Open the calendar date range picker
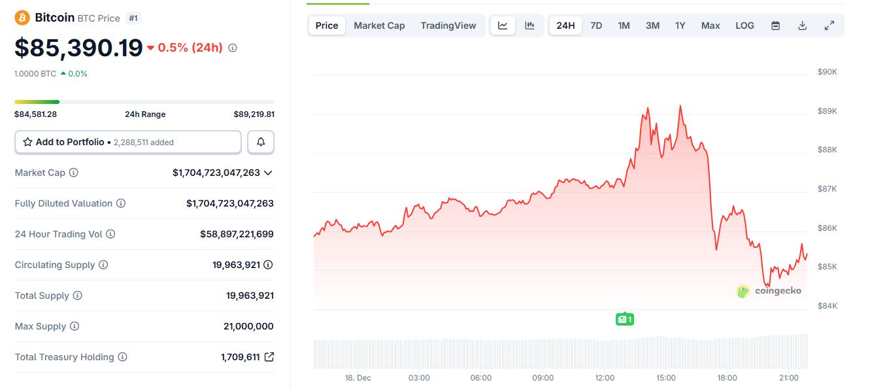870x389 pixels. 775,25
